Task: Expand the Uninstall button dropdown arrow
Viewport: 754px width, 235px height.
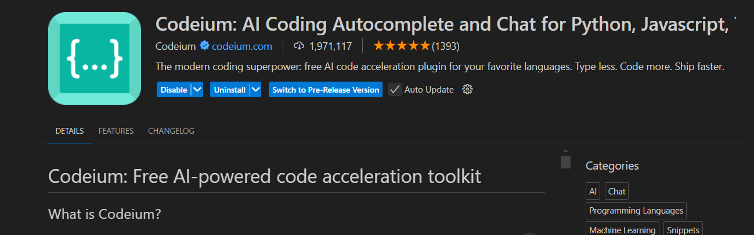Action: (x=255, y=90)
